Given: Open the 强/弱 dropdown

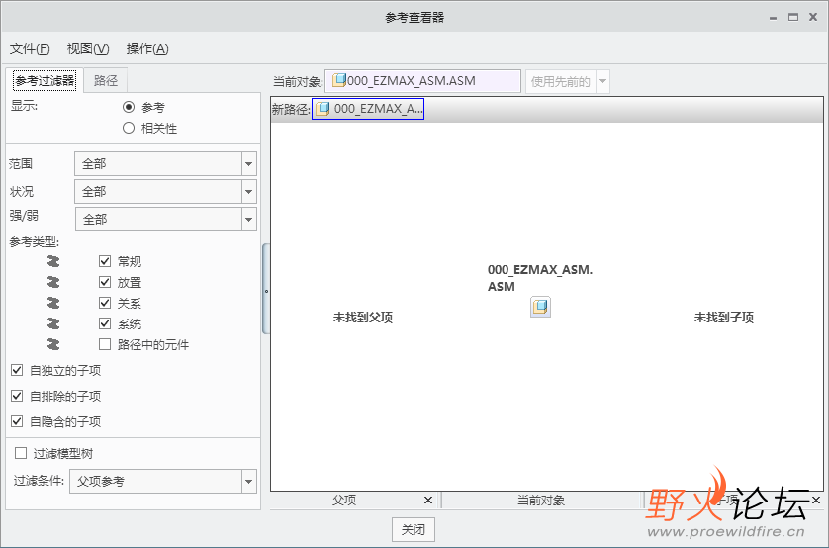Looking at the screenshot, I should click(x=166, y=219).
